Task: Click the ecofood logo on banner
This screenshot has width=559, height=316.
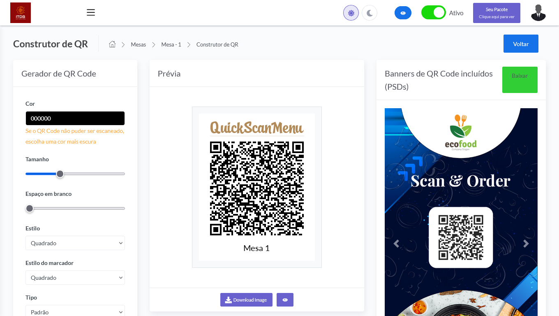Action: click(461, 132)
